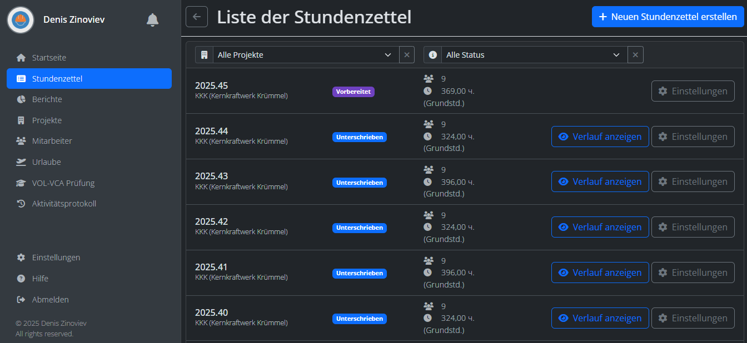
Task: Open Projekte from the sidebar menu
Action: tap(47, 120)
